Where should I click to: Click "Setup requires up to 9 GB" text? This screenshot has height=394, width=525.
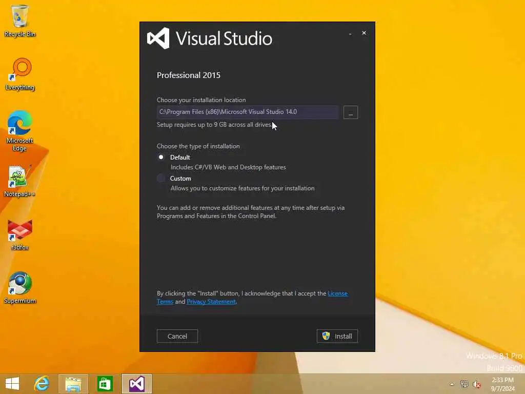pyautogui.click(x=214, y=125)
